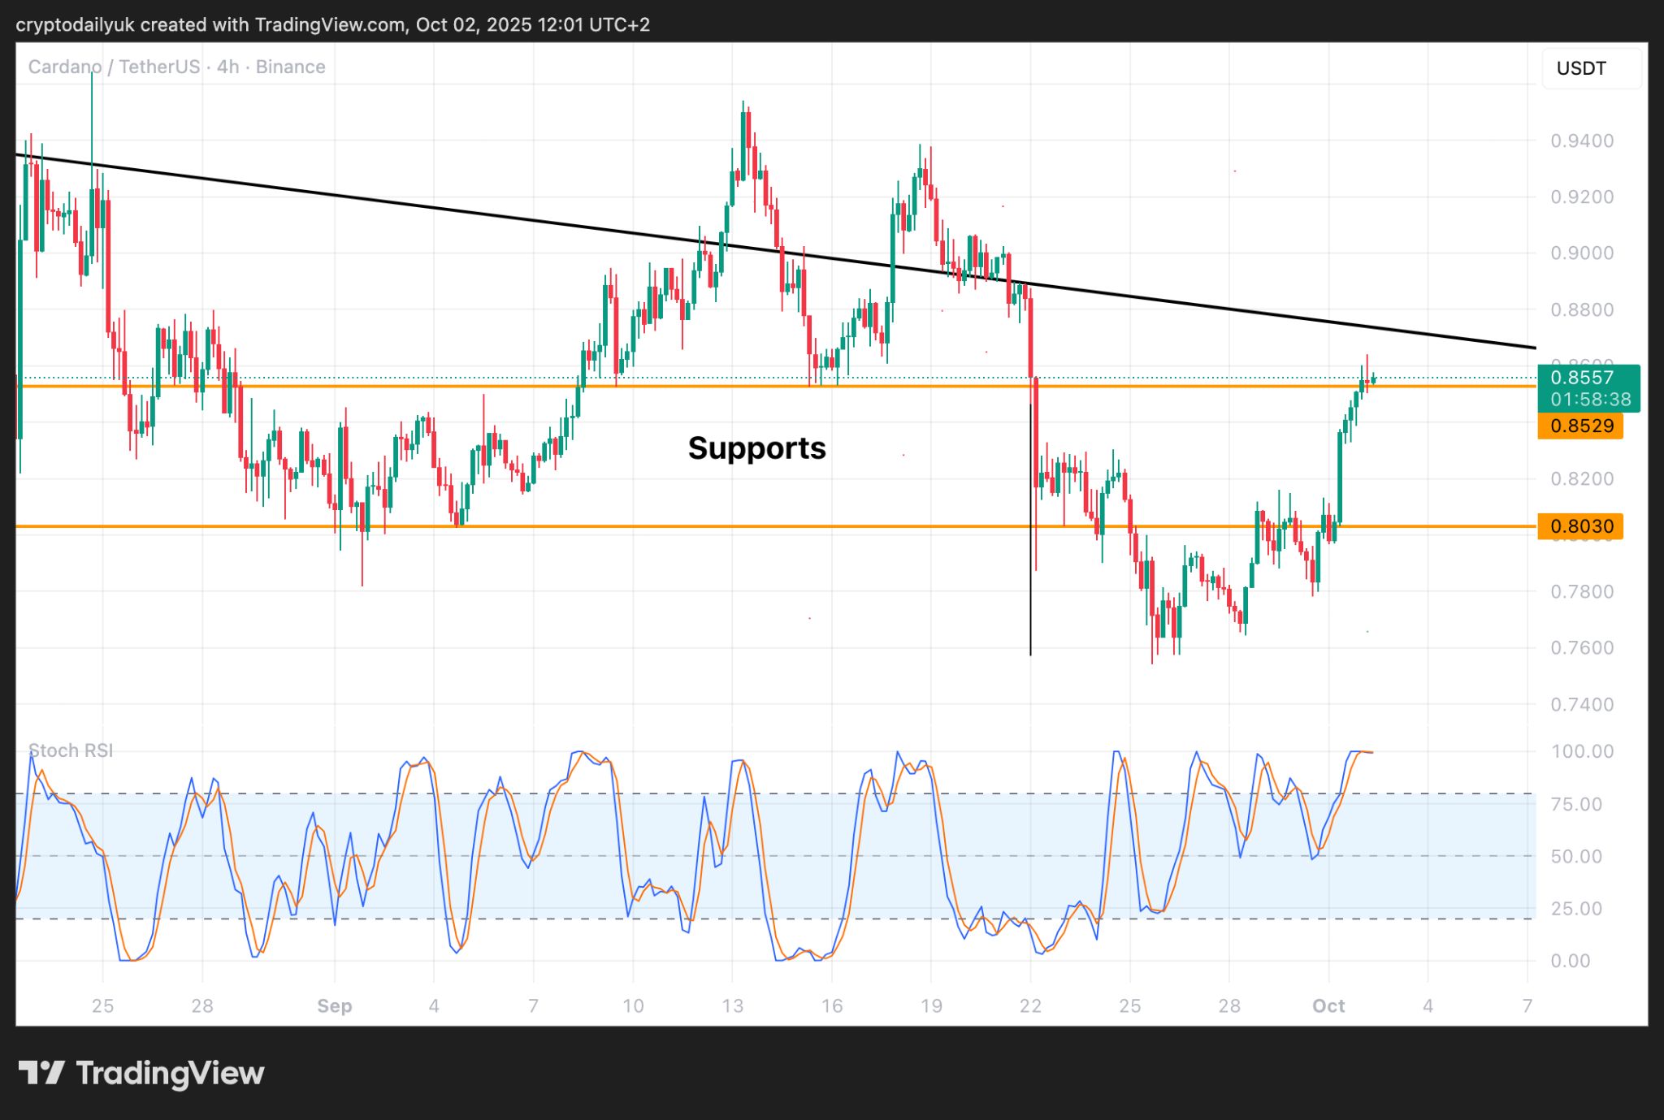Image resolution: width=1664 pixels, height=1120 pixels.
Task: Click date 13 on the time axis
Action: coord(732,1006)
